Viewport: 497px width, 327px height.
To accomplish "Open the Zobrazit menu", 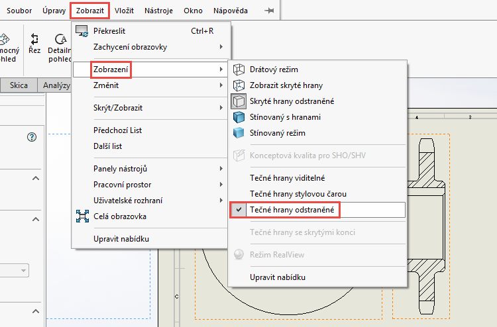I will point(90,11).
